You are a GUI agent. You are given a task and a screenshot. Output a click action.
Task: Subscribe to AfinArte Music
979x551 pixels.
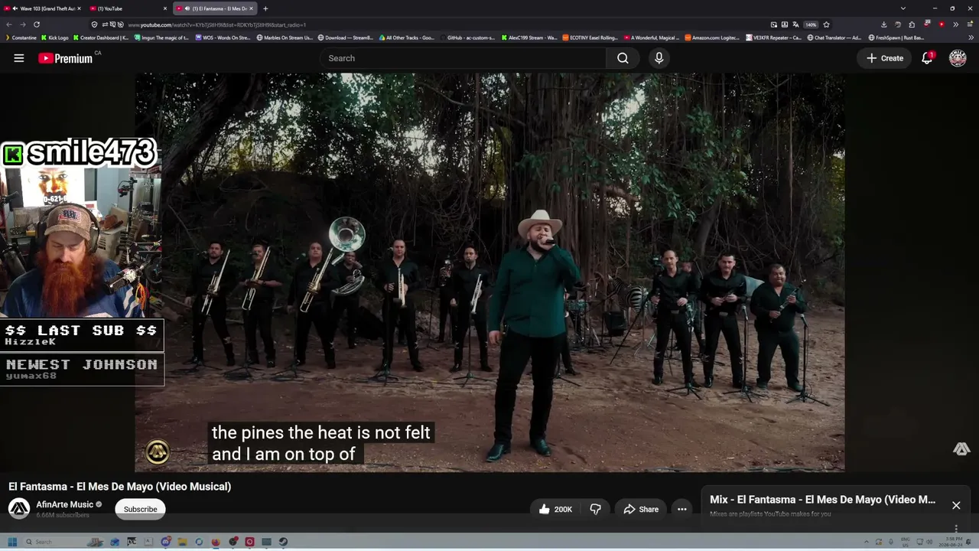point(140,509)
